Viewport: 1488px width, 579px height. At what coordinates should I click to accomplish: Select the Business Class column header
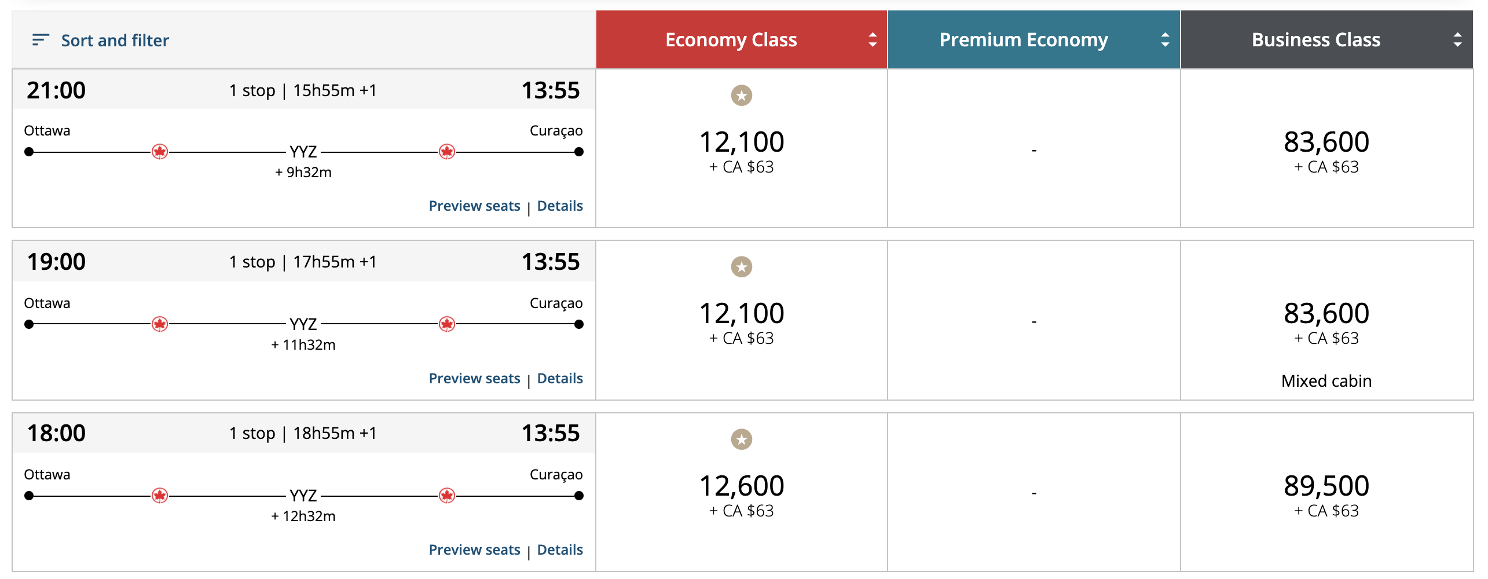pyautogui.click(x=1315, y=40)
